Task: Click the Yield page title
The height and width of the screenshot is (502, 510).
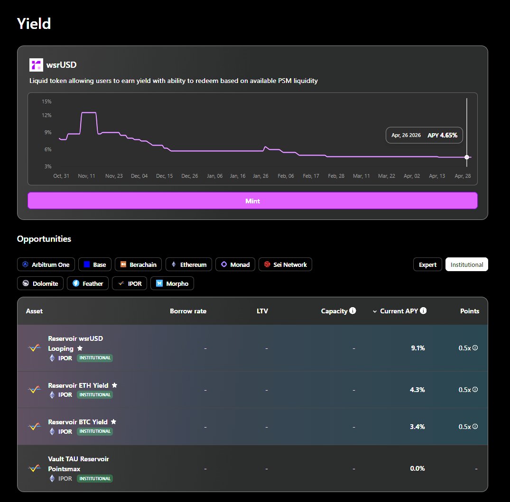Action: (x=34, y=24)
